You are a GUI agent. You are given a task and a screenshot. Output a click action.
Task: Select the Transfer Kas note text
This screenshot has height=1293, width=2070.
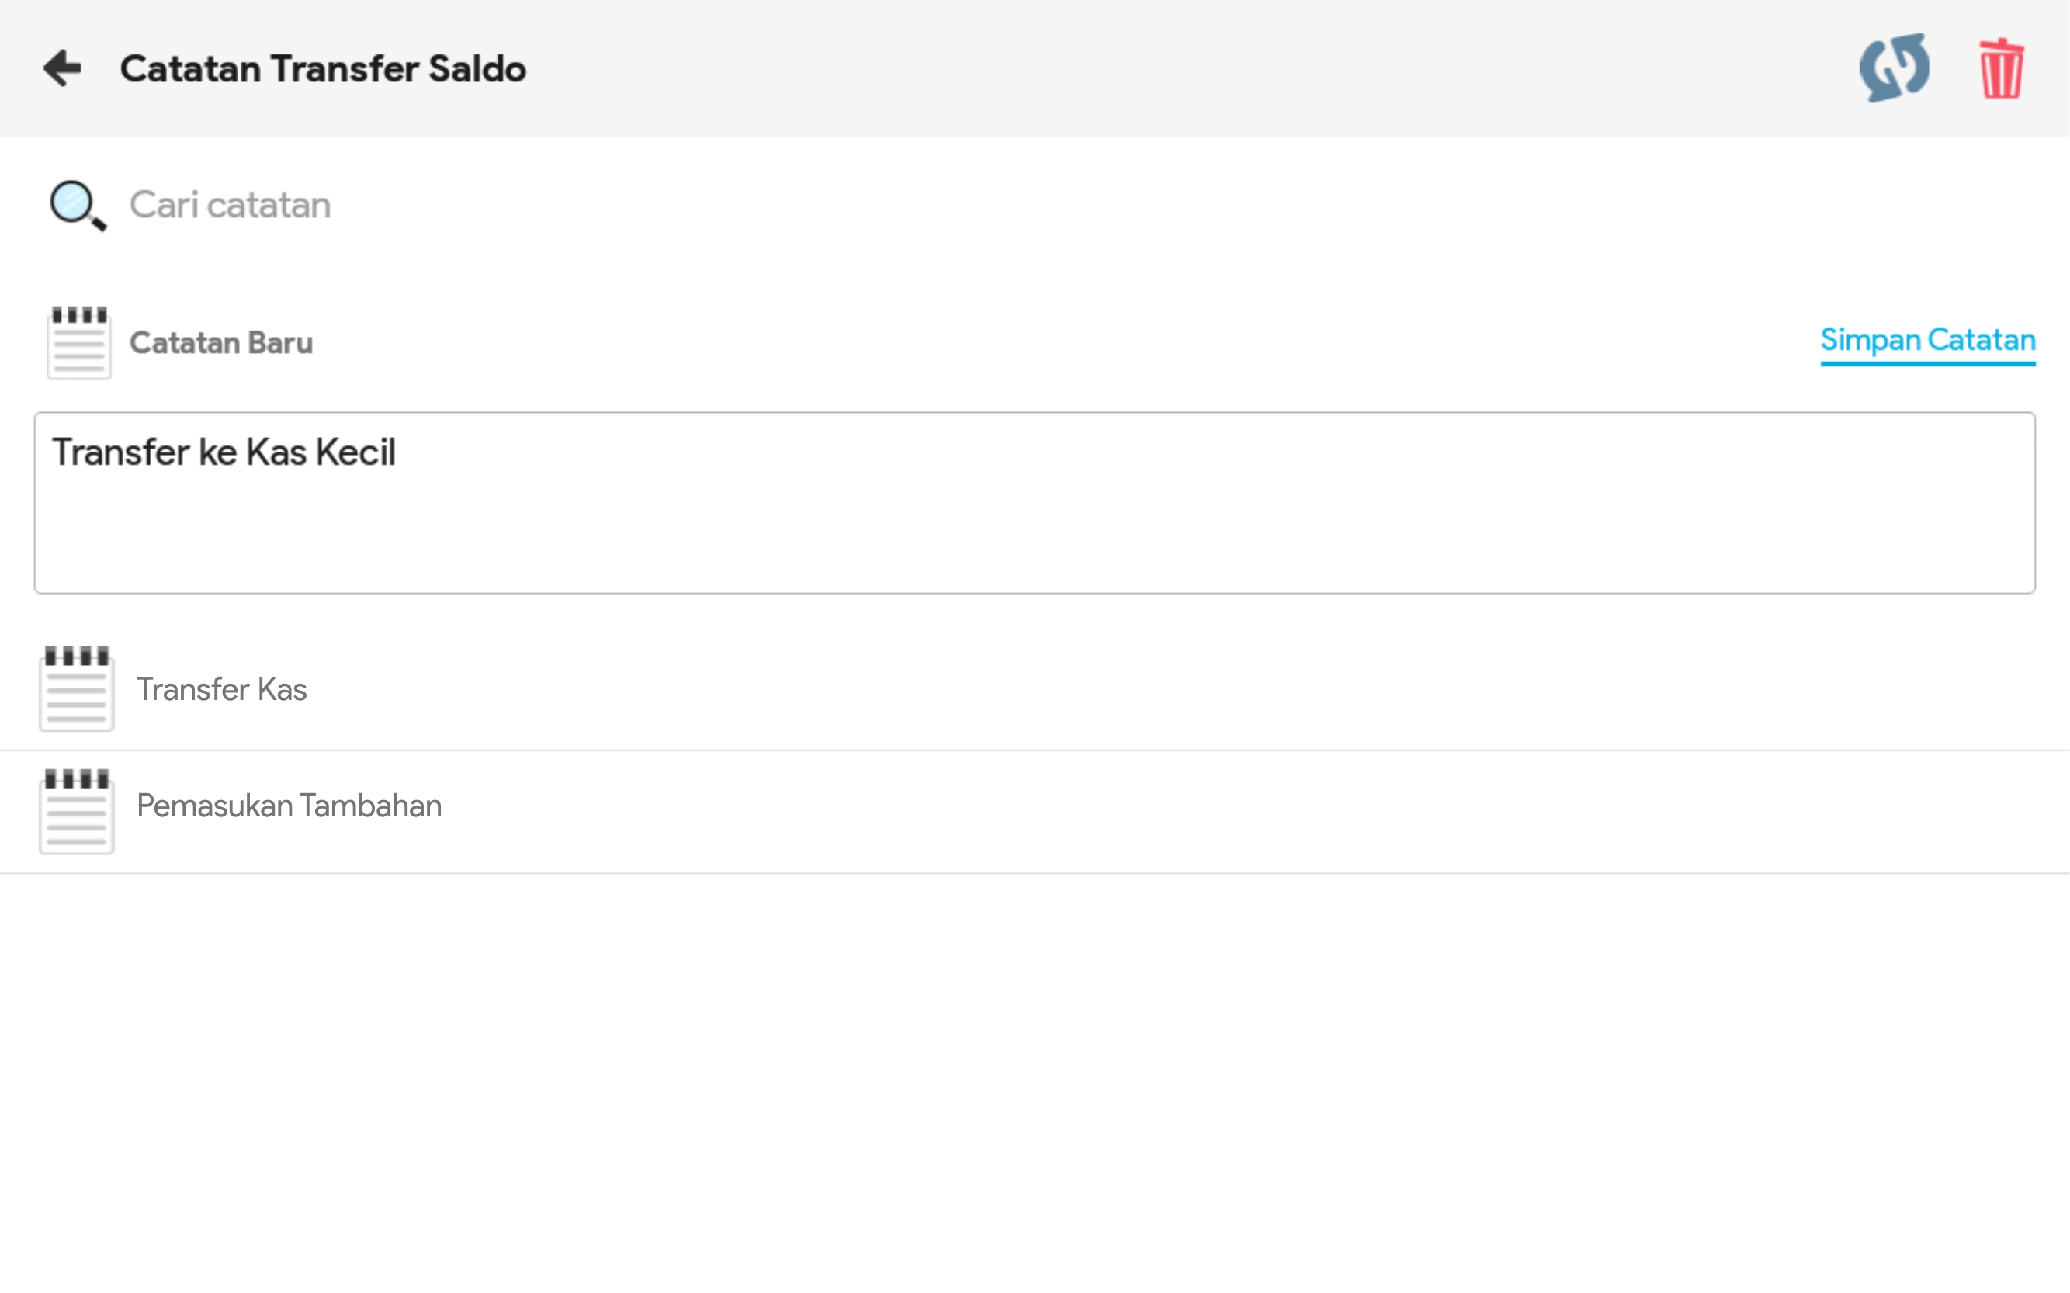[221, 689]
